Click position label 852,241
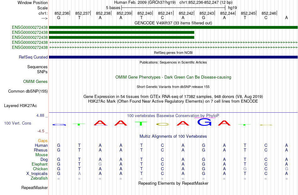The image size is (298, 195). click(165, 13)
